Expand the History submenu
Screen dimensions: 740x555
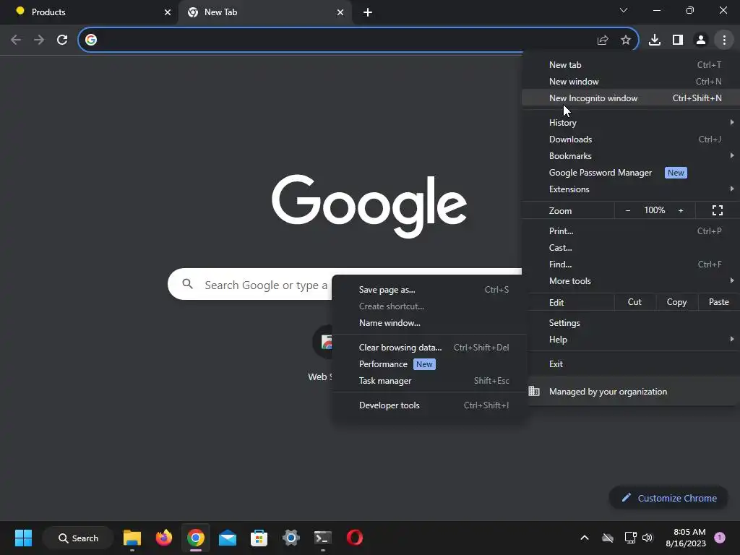630,123
